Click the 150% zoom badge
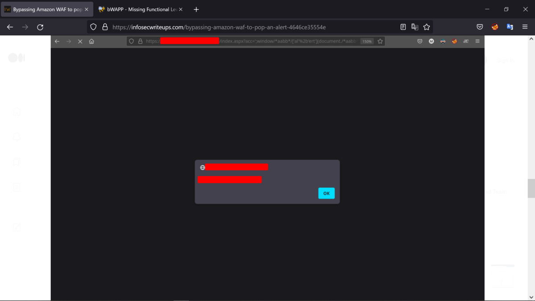535x301 pixels. click(367, 41)
